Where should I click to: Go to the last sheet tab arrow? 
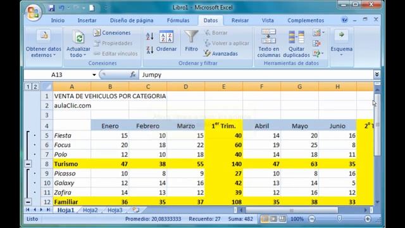click(48, 210)
